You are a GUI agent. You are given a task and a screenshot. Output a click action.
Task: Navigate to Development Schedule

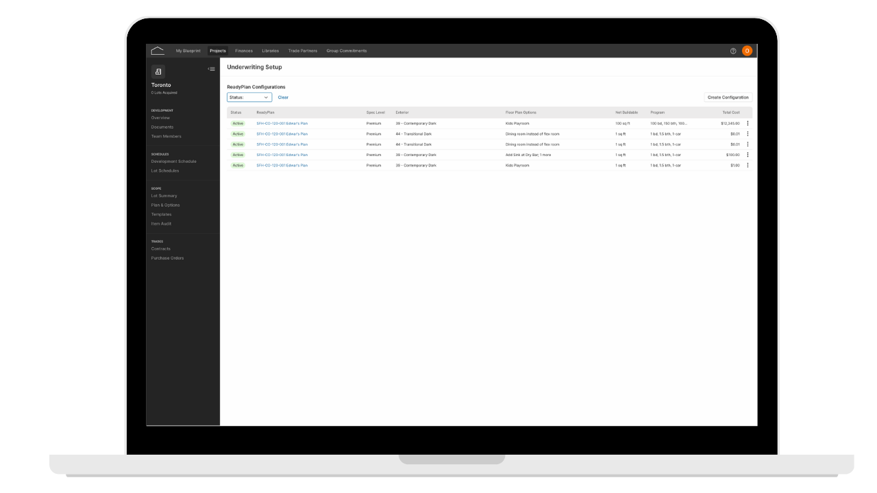coord(173,162)
